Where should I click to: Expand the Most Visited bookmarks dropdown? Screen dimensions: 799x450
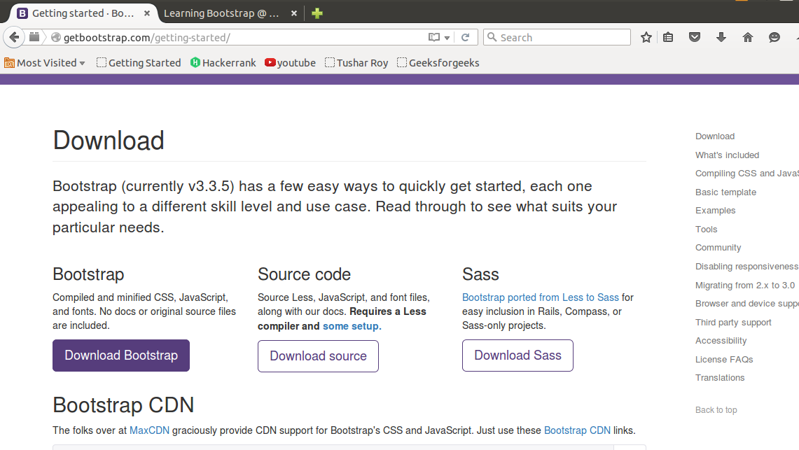44,62
